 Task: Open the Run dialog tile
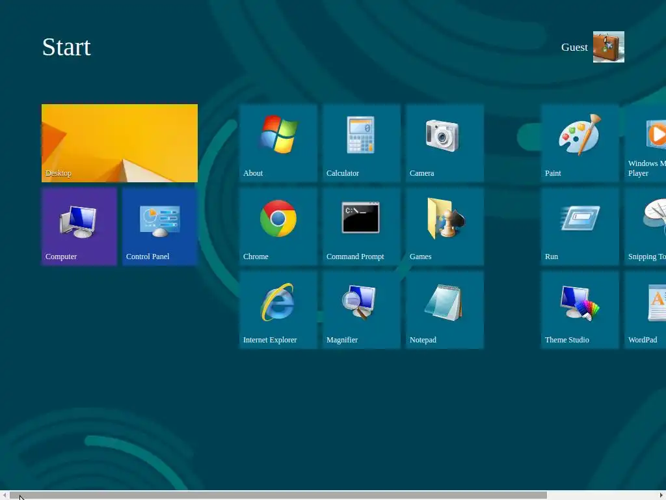[x=579, y=226]
